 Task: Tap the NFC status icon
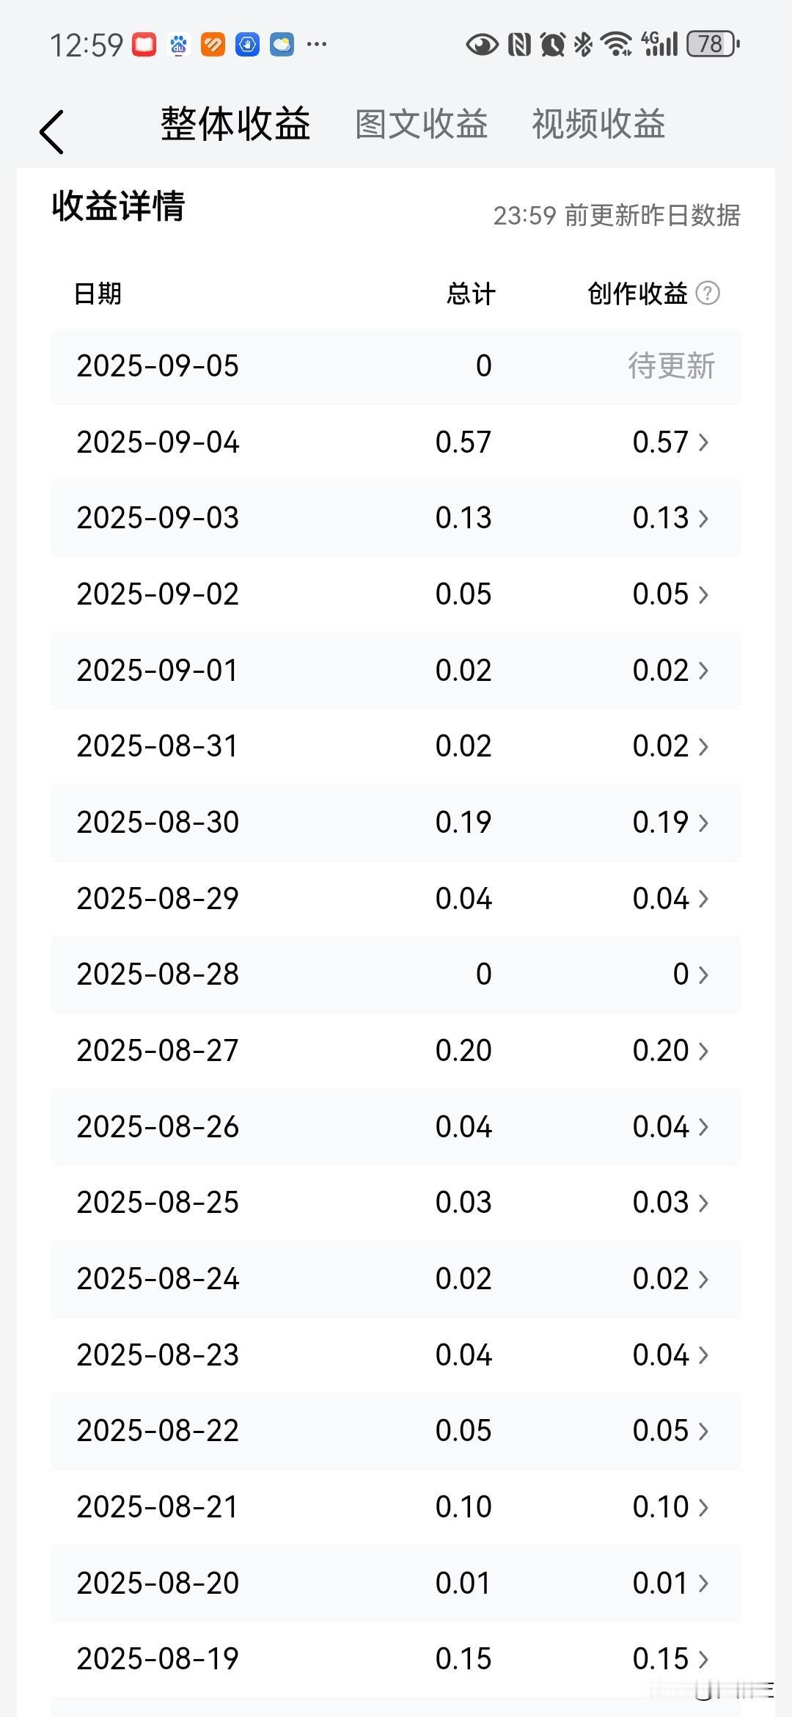[x=519, y=45]
